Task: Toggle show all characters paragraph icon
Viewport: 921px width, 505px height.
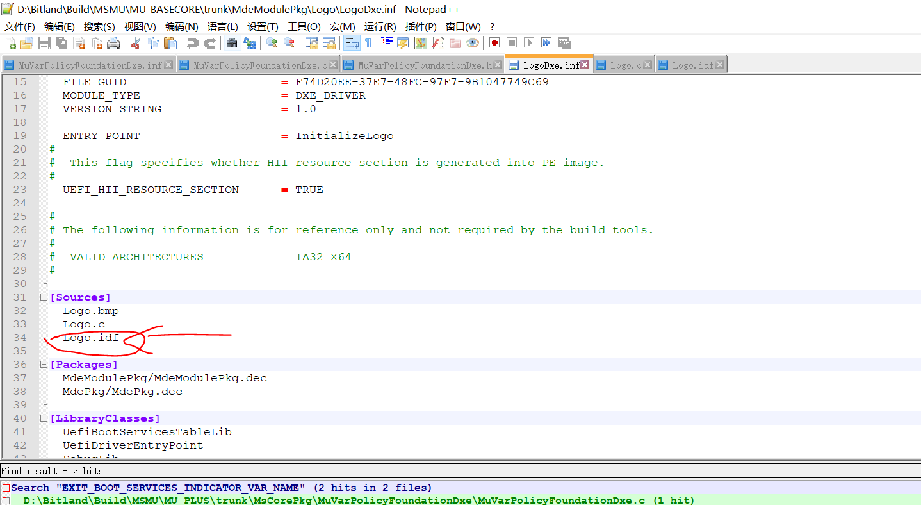Action: click(x=369, y=43)
